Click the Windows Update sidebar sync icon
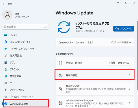 click(6, 104)
